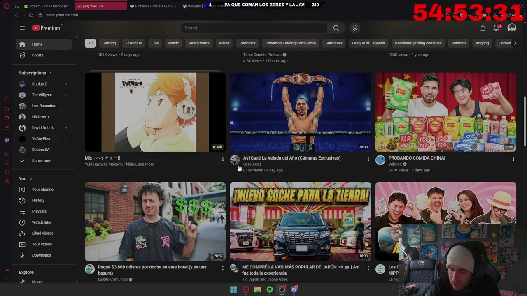527x296 pixels.
Task: Select the Mixes filter chip
Action: click(224, 43)
